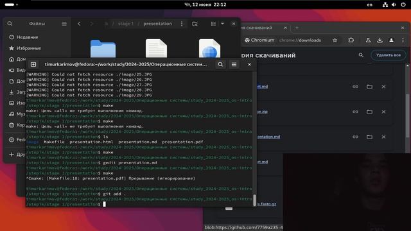Open new Chromium tab
Viewport: 411px width, 231px height.
tap(297, 28)
